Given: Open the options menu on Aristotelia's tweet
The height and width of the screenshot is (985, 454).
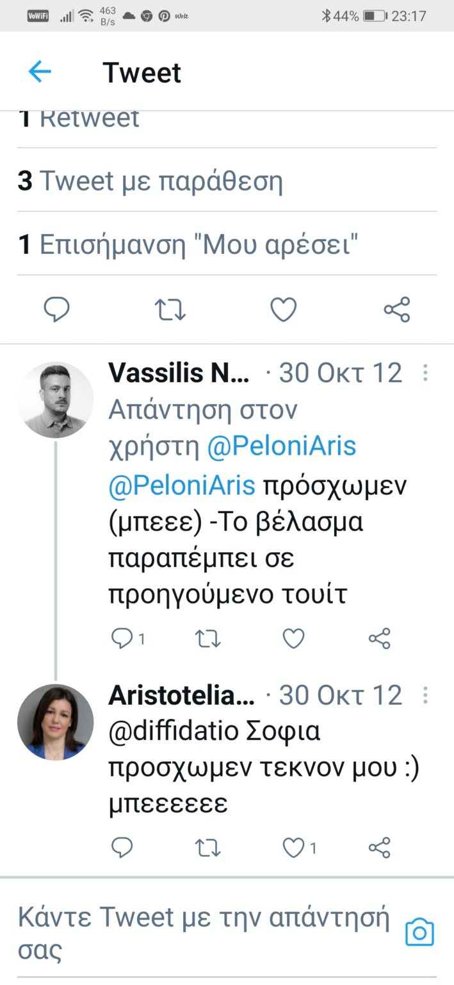Looking at the screenshot, I should [425, 696].
